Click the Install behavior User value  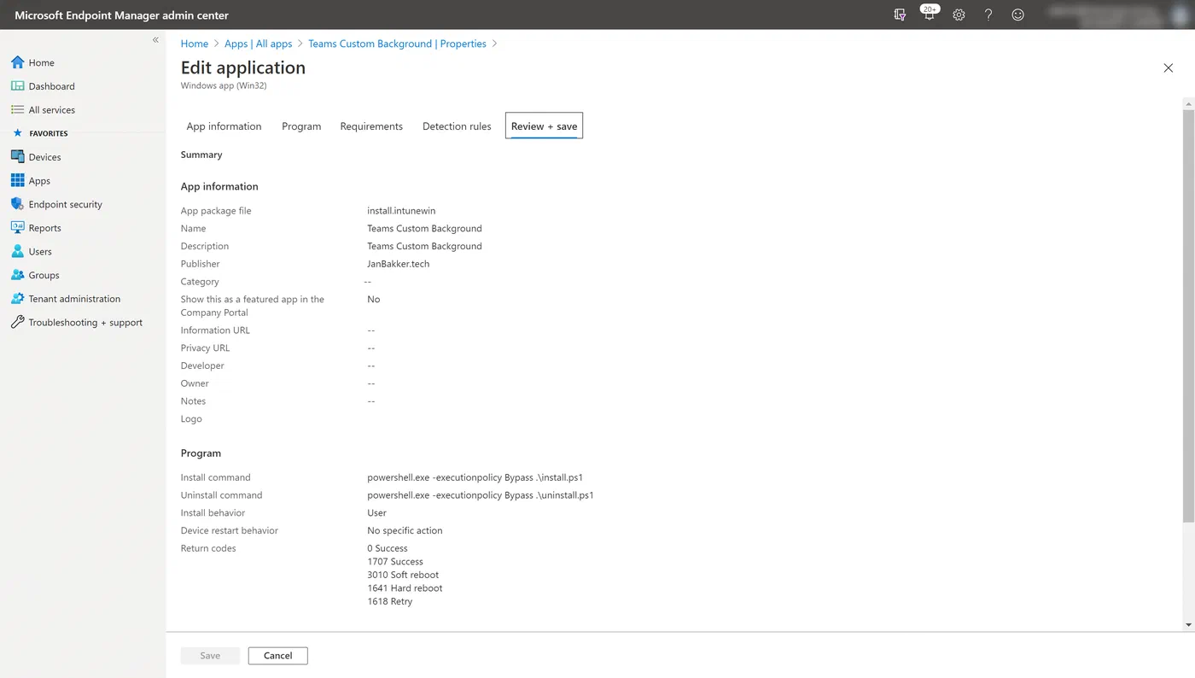coord(376,513)
